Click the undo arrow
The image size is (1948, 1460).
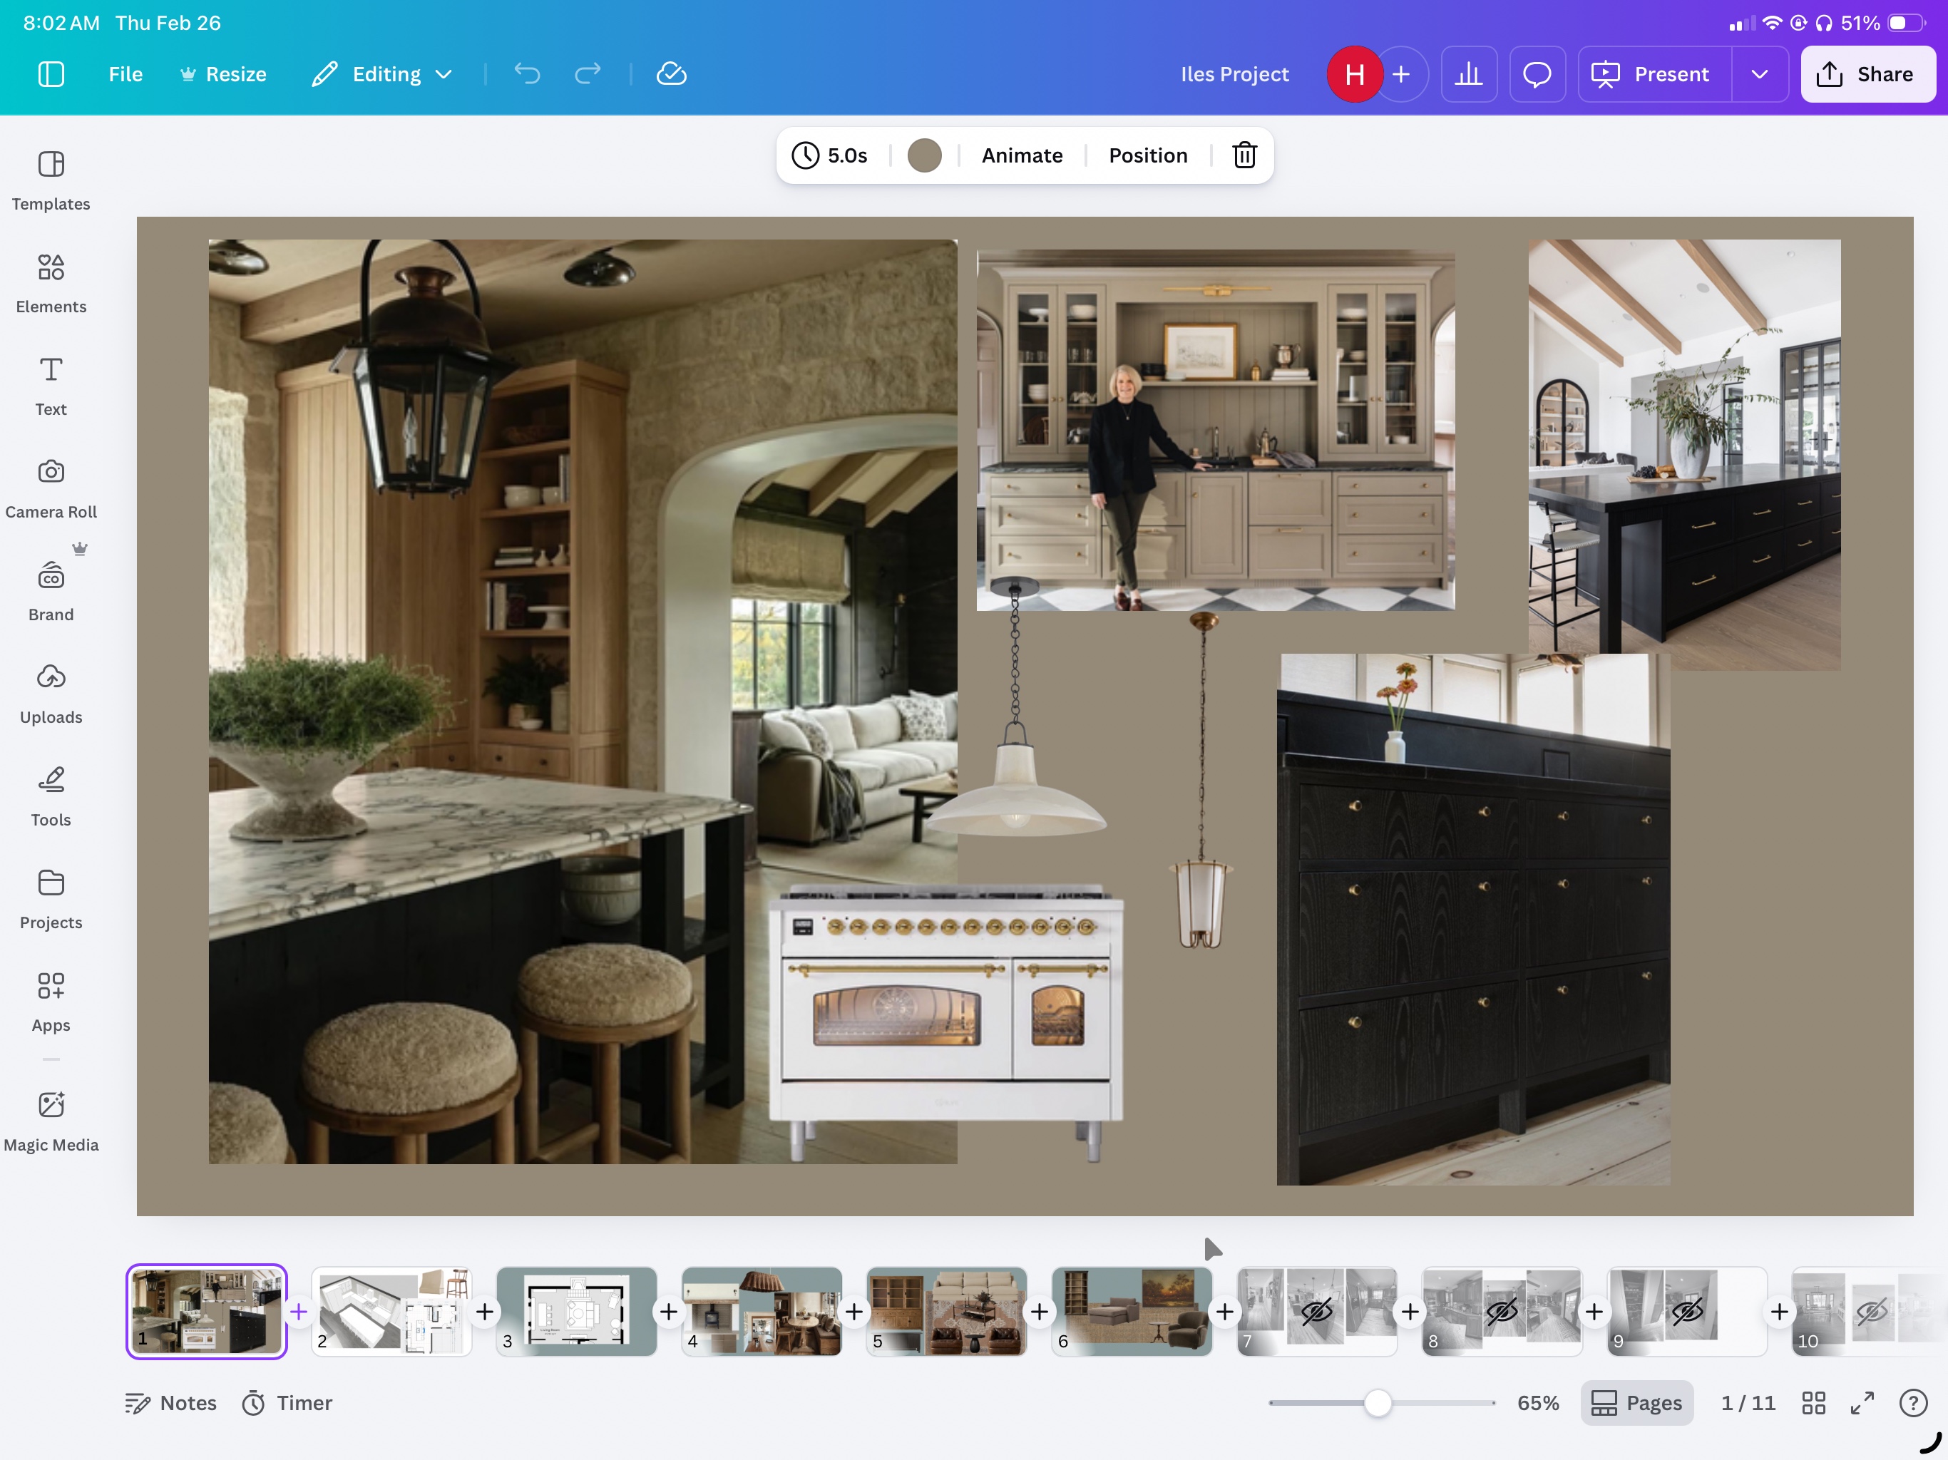click(x=527, y=74)
